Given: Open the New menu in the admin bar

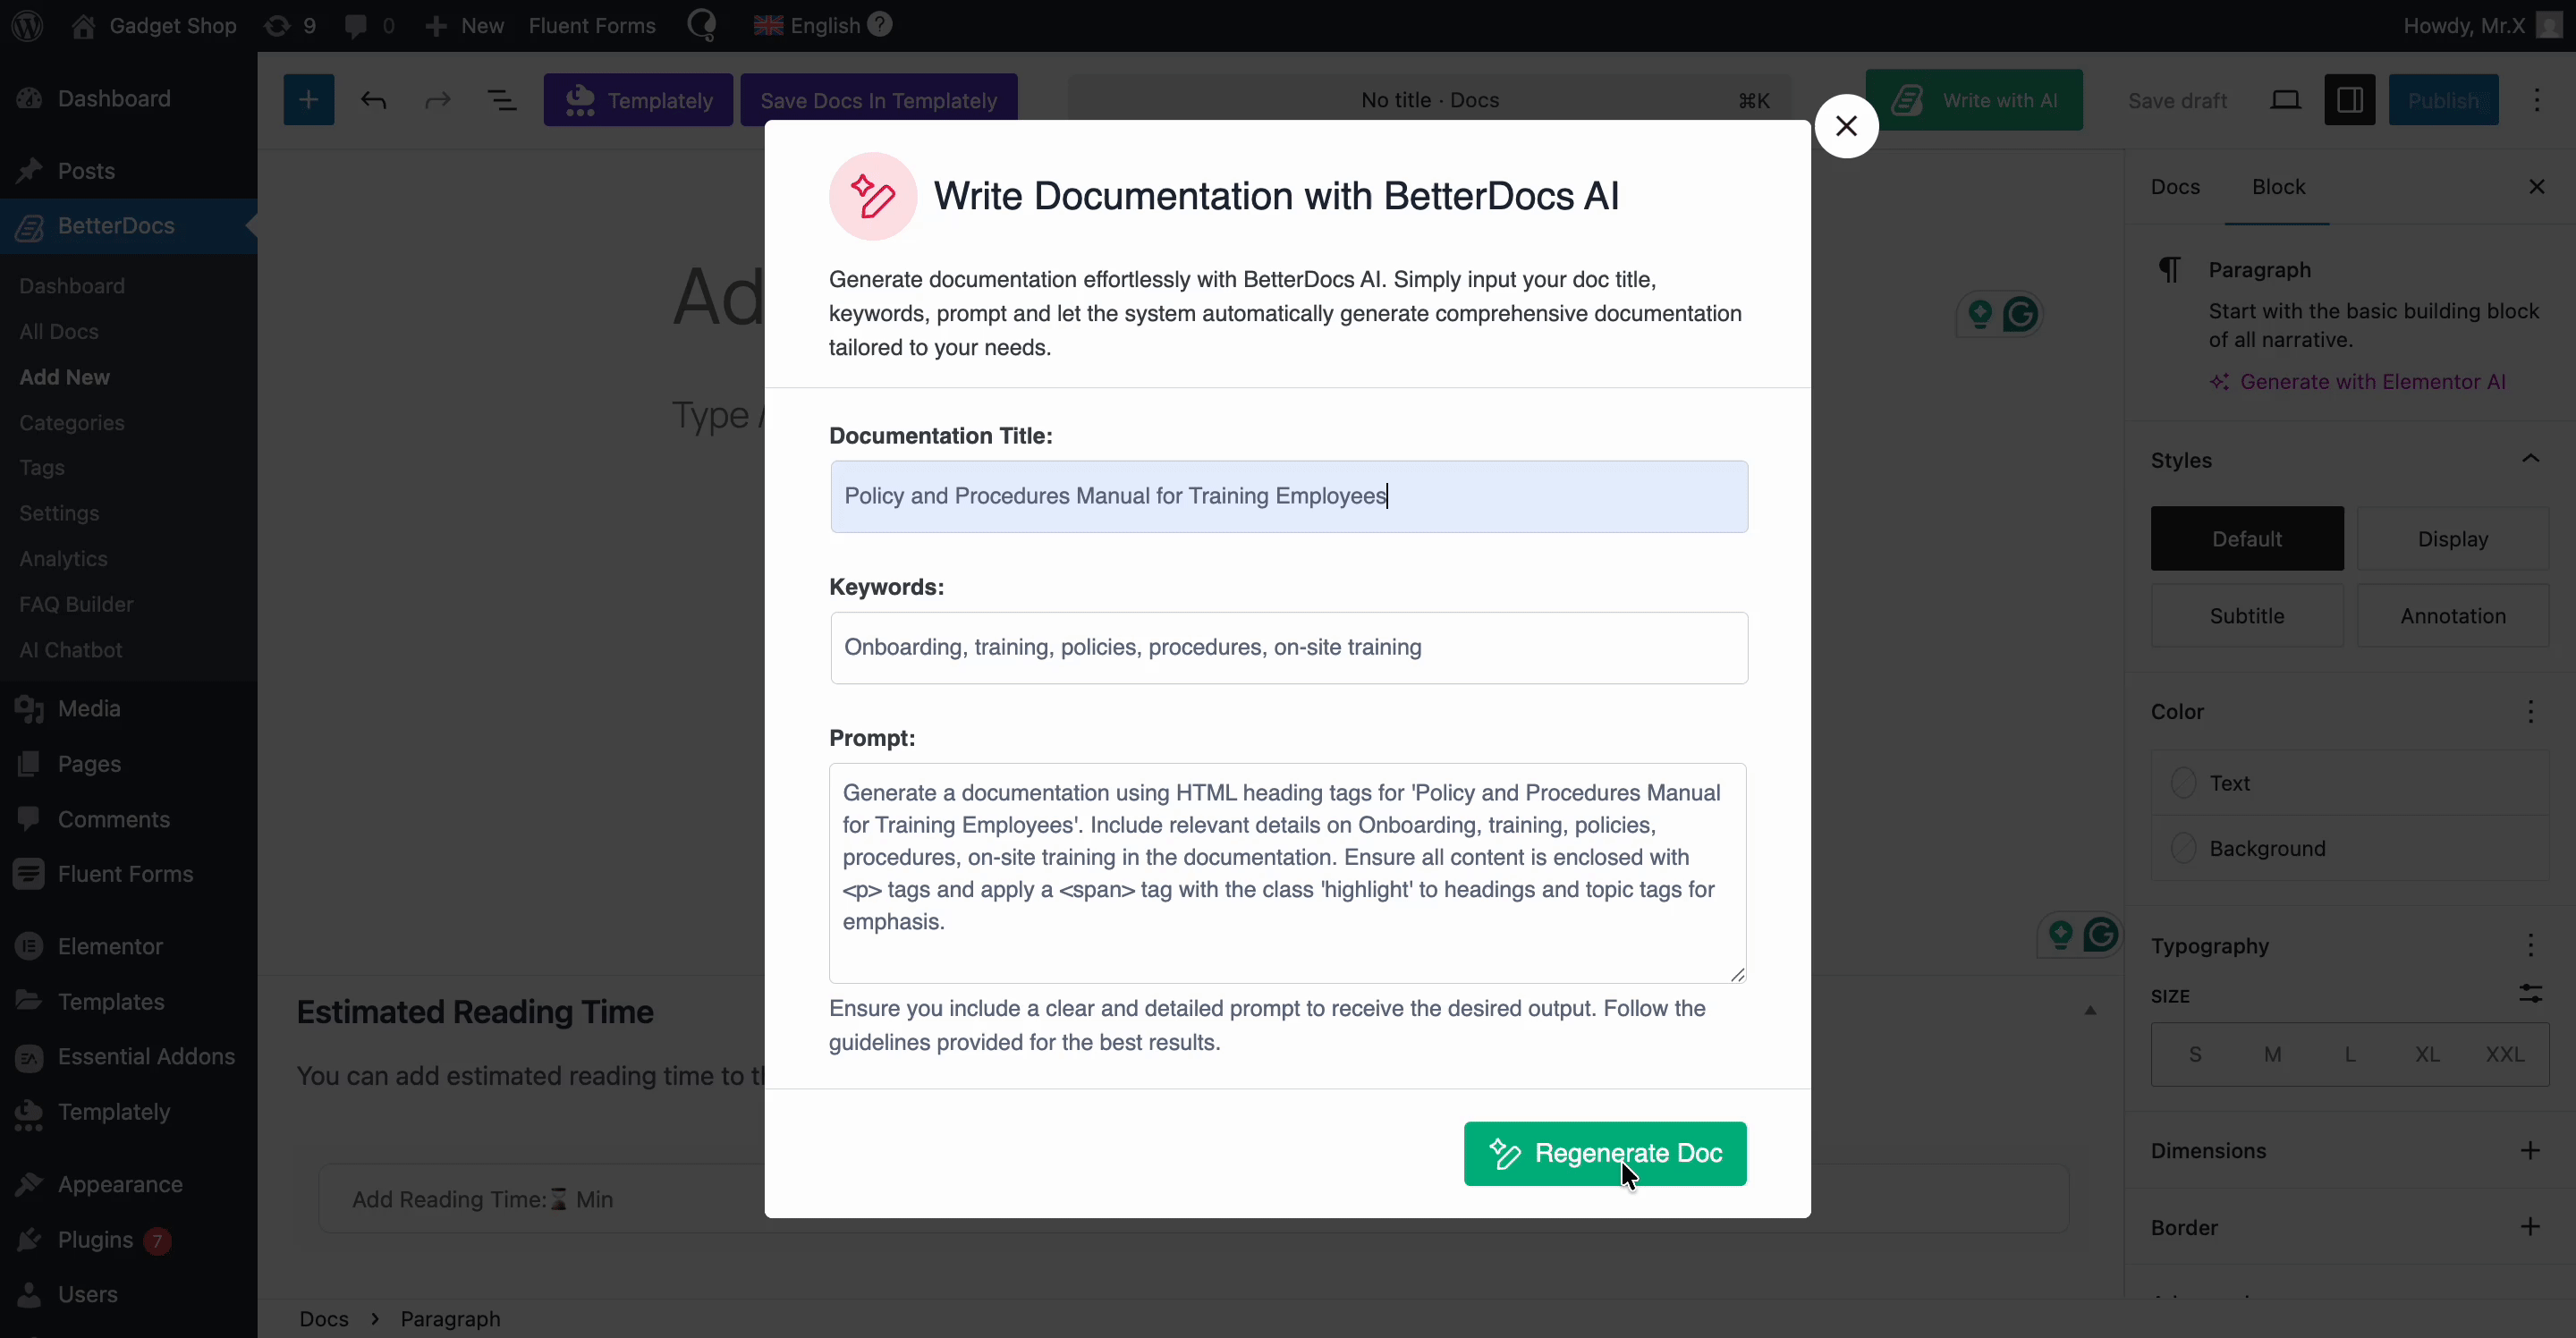Looking at the screenshot, I should [x=463, y=25].
